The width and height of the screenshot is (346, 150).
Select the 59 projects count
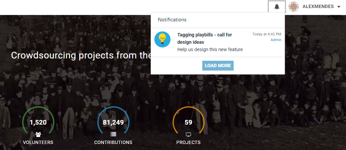pos(188,122)
